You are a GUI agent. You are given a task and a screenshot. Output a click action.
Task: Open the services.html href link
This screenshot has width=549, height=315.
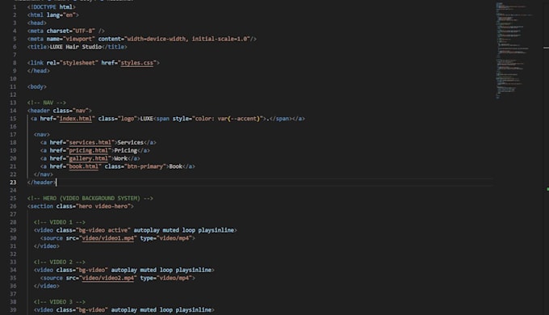pos(90,143)
